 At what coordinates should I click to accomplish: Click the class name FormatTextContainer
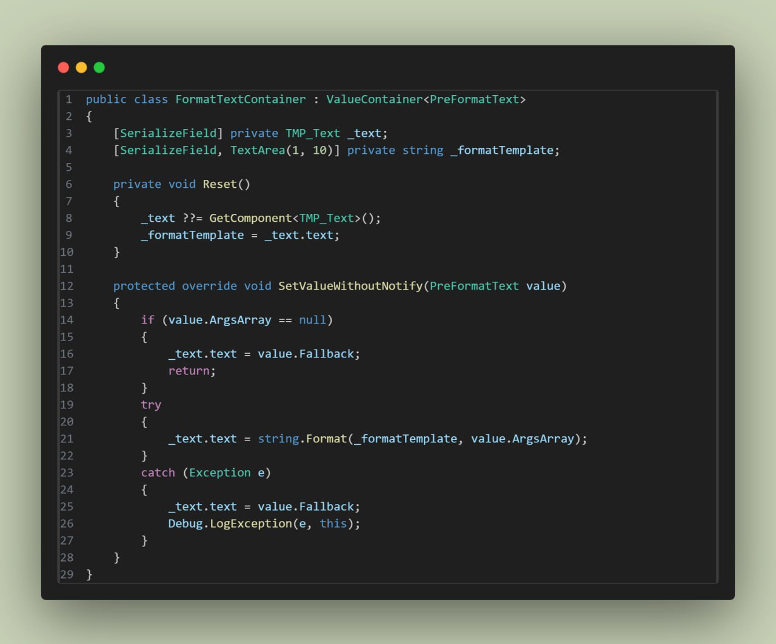(x=241, y=99)
